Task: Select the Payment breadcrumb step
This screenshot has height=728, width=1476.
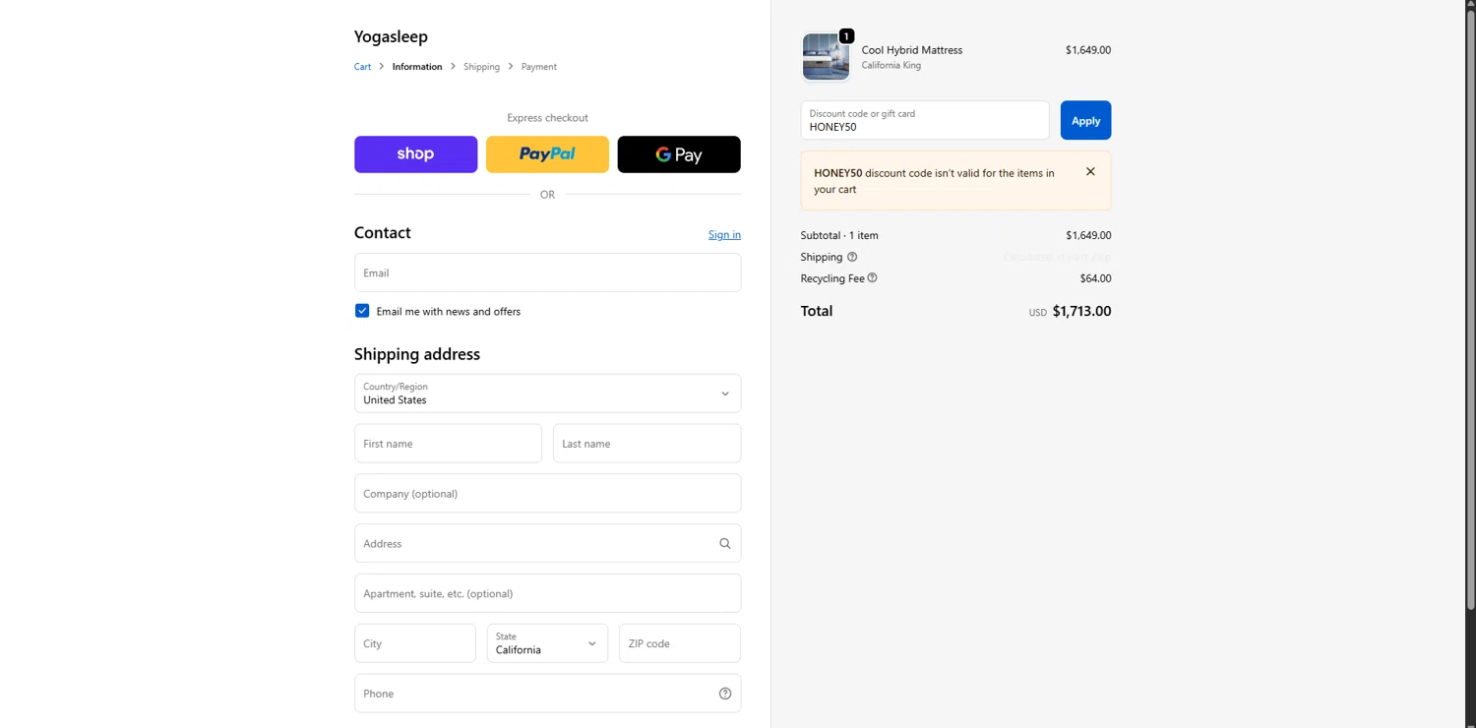Action: tap(538, 67)
